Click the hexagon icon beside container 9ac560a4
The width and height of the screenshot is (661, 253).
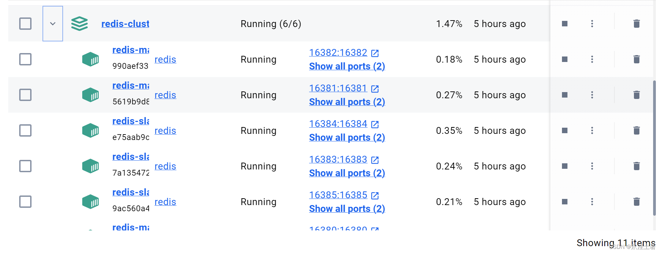[90, 202]
